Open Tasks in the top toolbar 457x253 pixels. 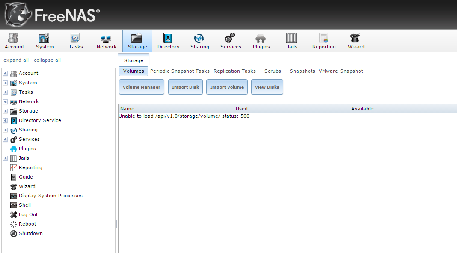(x=76, y=41)
